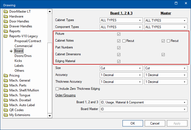Open Cabinet Types dropdown in Master column
This screenshot has width=191, height=130.
point(166,21)
